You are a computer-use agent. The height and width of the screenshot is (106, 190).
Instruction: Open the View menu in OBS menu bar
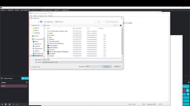coord(17,10)
